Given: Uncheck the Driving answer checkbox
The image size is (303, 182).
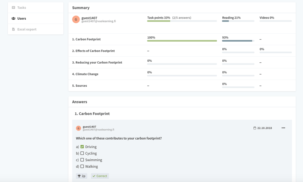Looking at the screenshot, I should point(82,147).
